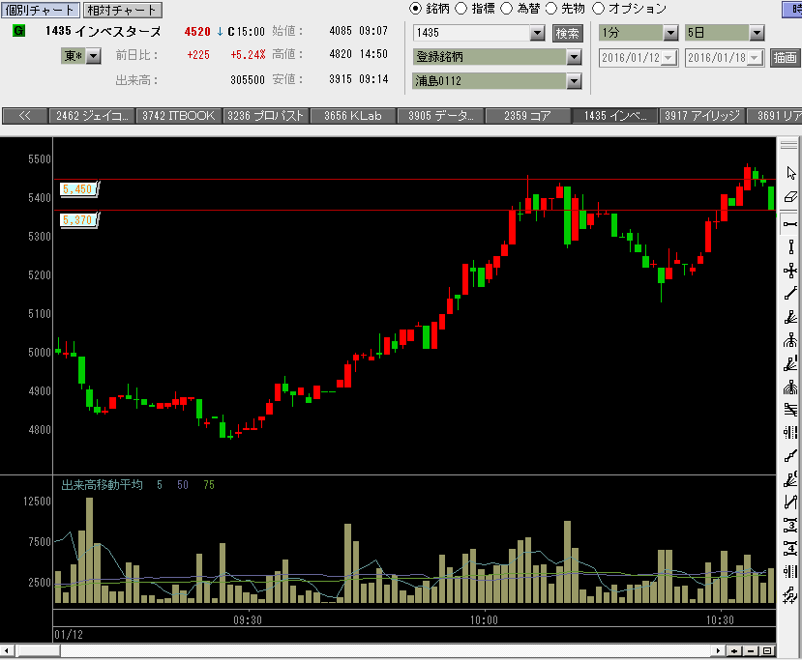Click the horizontal scrollbar thumb
The width and height of the screenshot is (802, 660).
point(40,650)
